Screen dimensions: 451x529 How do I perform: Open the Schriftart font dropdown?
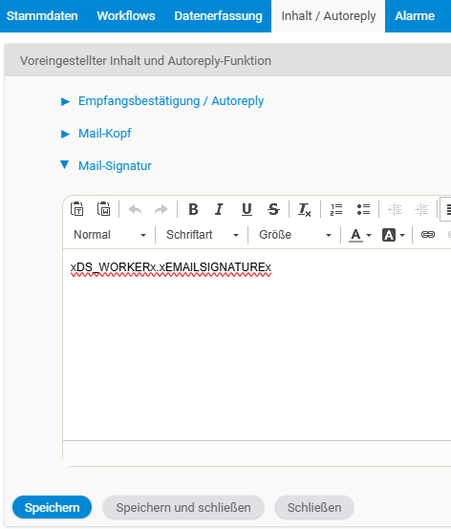pyautogui.click(x=202, y=235)
